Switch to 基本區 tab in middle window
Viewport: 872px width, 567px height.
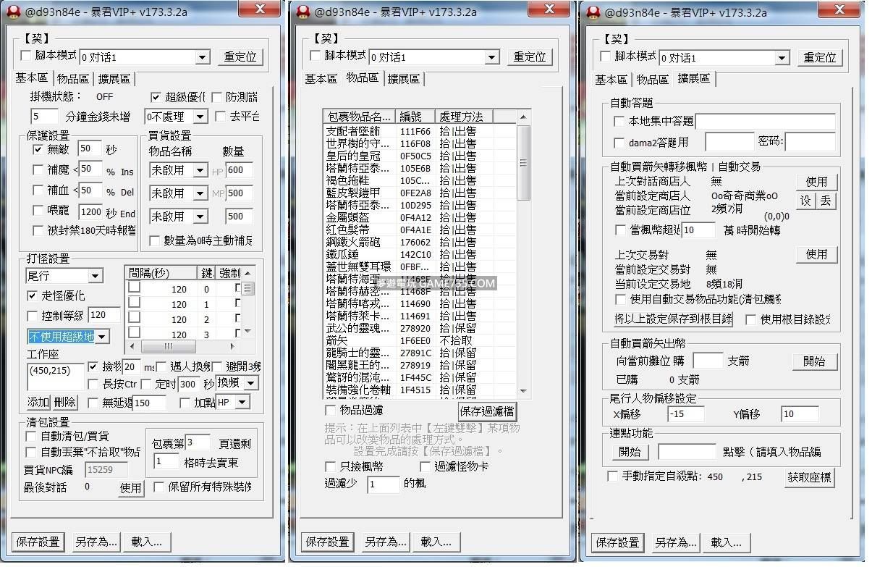[321, 79]
